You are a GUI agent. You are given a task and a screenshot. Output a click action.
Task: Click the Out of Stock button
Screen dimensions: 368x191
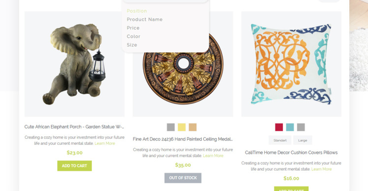coord(183,178)
